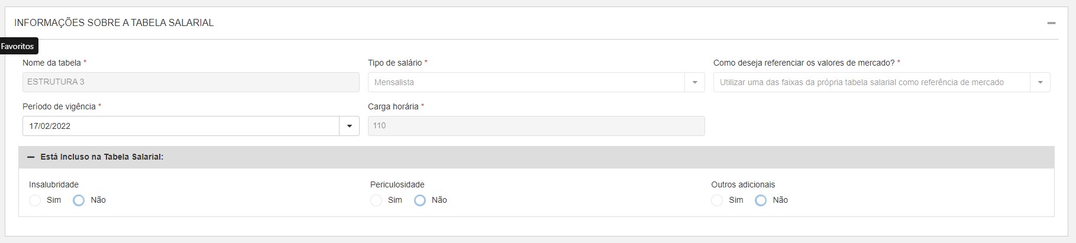Select Sim for Outros adicionais
1076x243 pixels.
point(717,200)
